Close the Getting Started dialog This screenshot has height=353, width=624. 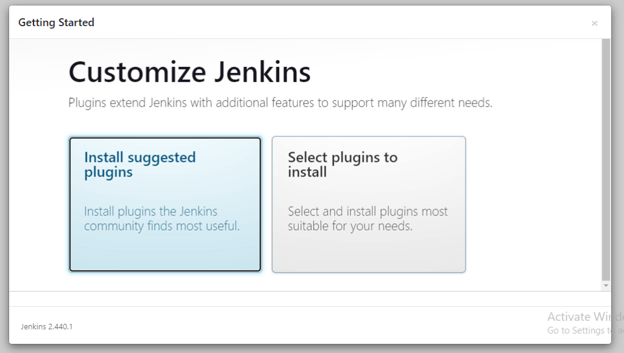tap(595, 23)
